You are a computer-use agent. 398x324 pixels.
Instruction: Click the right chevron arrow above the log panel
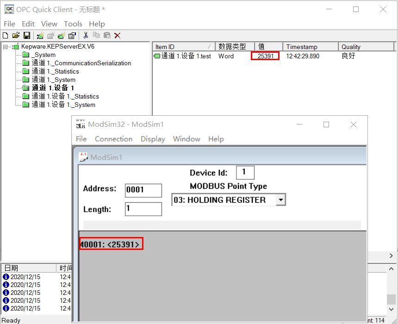pyautogui.click(x=391, y=255)
